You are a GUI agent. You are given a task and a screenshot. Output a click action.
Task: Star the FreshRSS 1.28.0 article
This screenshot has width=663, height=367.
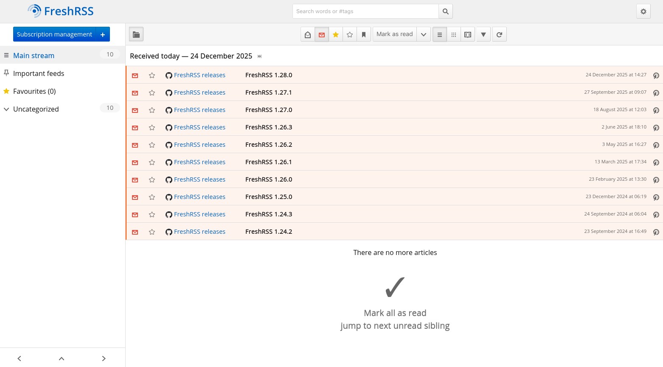[152, 76]
